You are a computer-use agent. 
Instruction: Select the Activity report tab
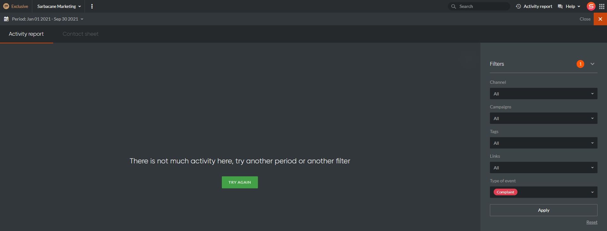click(26, 34)
